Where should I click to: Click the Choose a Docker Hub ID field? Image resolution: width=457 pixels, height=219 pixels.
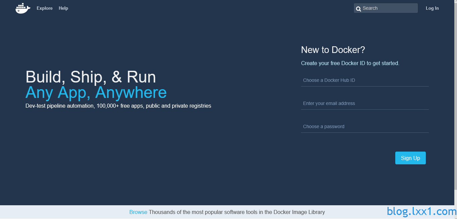[x=365, y=80]
